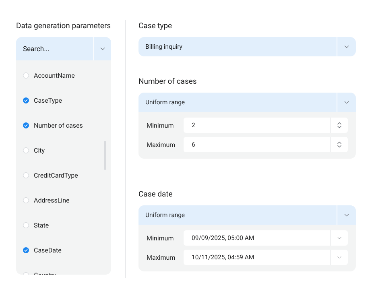Uncheck the CaseDate parameter

tap(26, 250)
